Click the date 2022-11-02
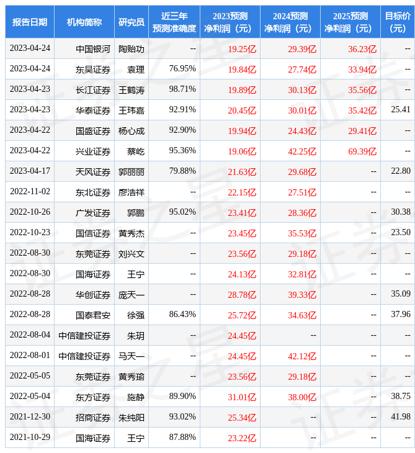This screenshot has width=415, height=453. pyautogui.click(x=30, y=192)
